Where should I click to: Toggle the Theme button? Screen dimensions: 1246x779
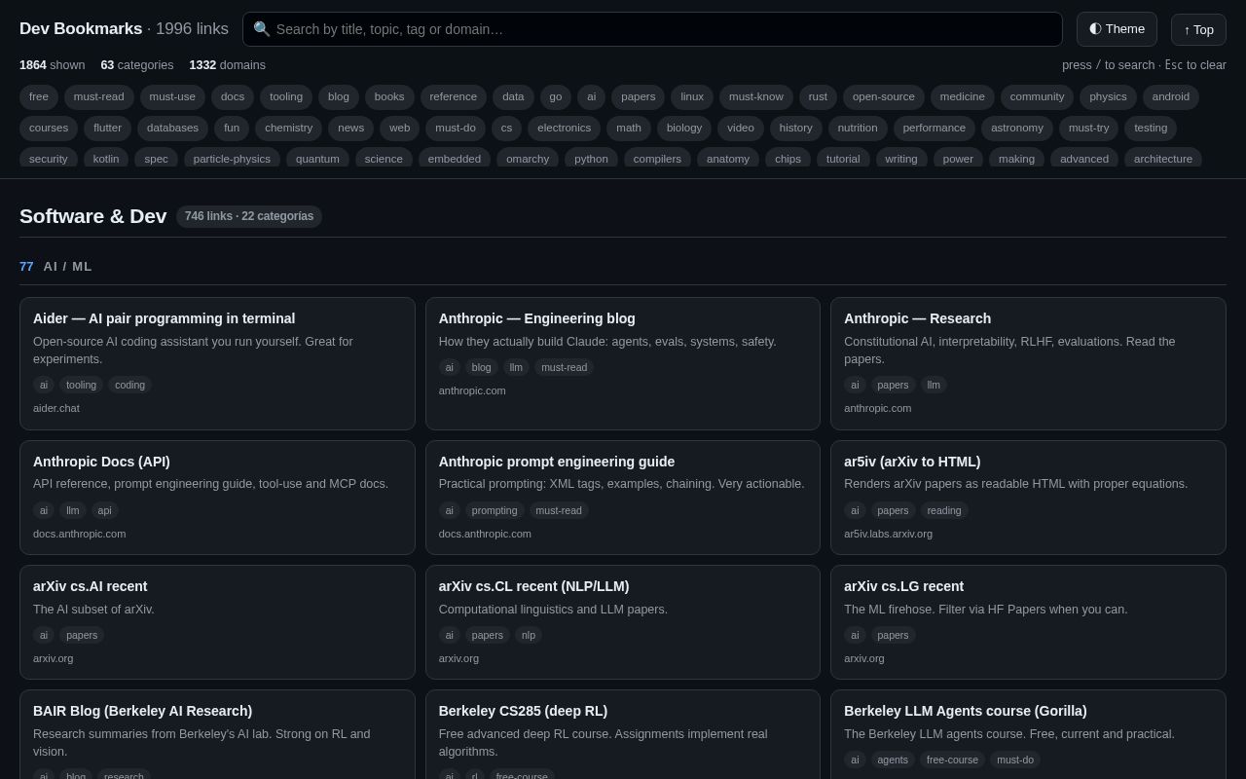pyautogui.click(x=1117, y=29)
